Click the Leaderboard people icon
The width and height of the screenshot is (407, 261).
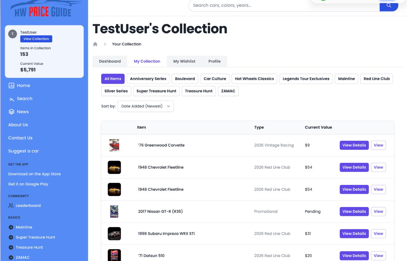pos(11,206)
